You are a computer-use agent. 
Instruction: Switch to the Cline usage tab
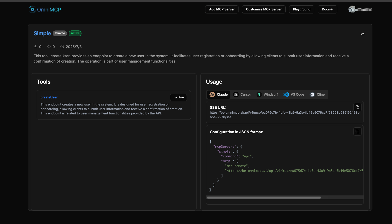(x=317, y=95)
